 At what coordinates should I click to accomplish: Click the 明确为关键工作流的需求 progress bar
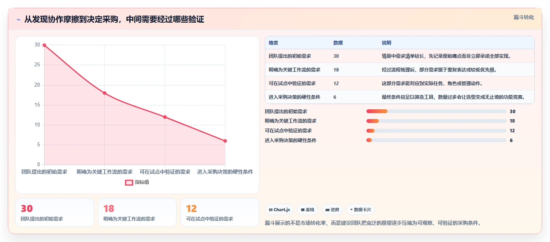pos(436,121)
